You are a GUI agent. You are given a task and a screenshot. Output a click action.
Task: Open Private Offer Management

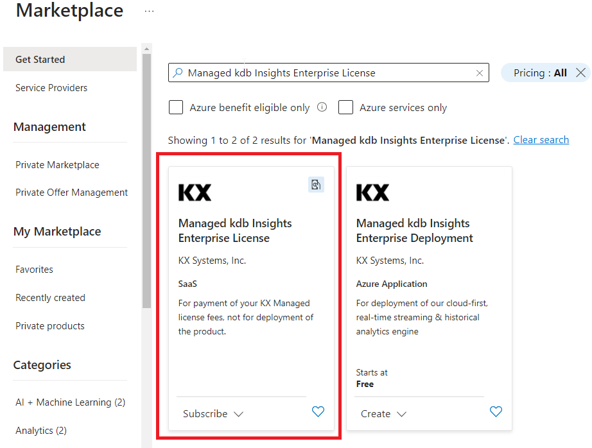(x=71, y=192)
